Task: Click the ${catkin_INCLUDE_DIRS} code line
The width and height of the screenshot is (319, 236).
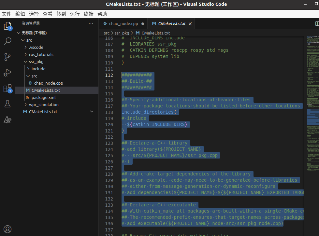Action: 157,124
